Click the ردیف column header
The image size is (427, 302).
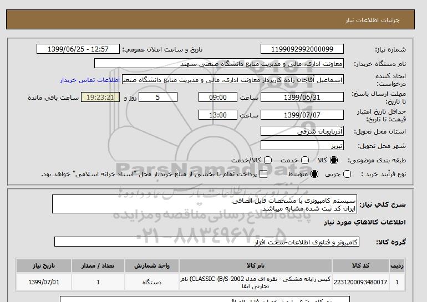click(397, 265)
